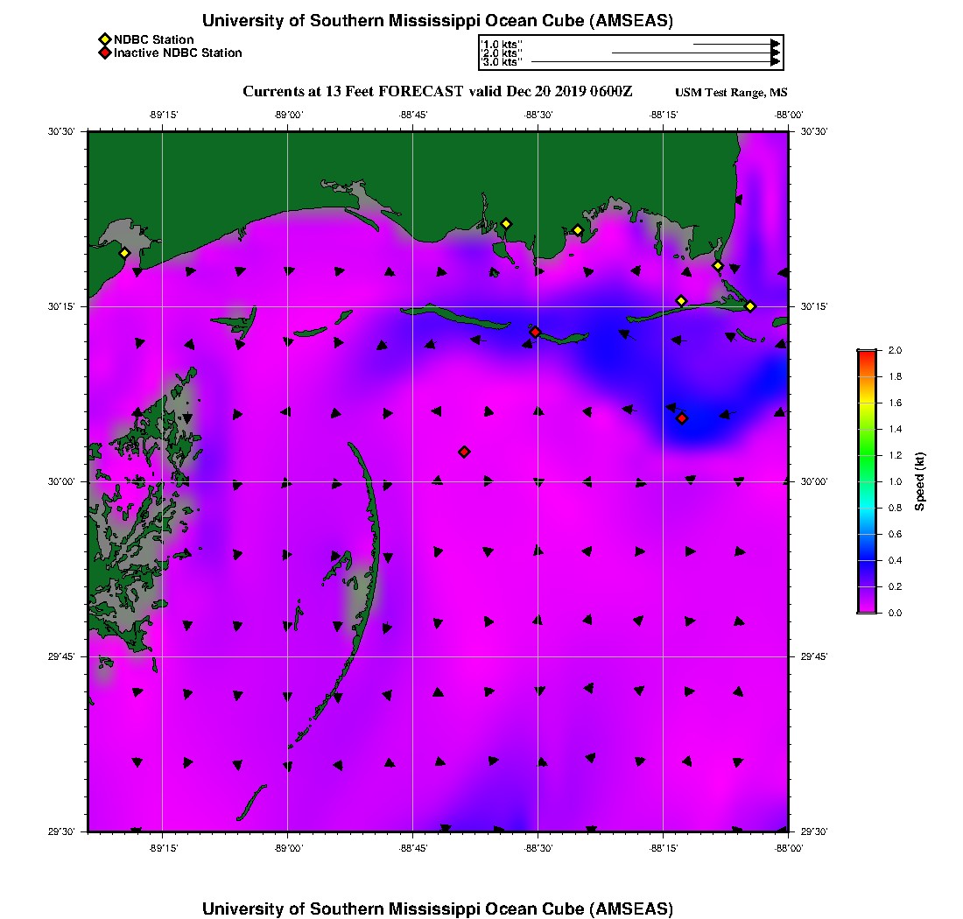The height and width of the screenshot is (919, 963).
Task: Click top title 'University of Southern Mississippi Ocean Cube'
Action: pyautogui.click(x=437, y=21)
